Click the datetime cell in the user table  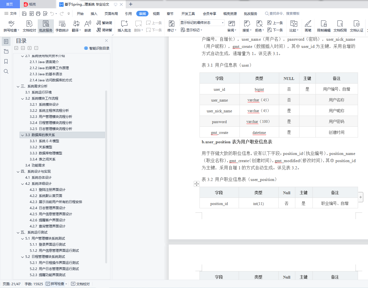pos(259,133)
